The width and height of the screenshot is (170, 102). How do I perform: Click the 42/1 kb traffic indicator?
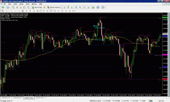pyautogui.click(x=161, y=101)
